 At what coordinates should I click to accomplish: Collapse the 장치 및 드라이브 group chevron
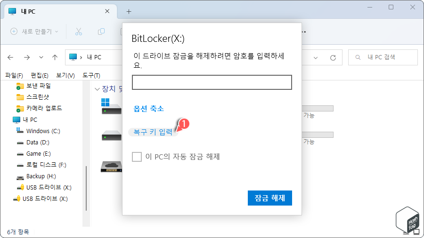point(98,89)
